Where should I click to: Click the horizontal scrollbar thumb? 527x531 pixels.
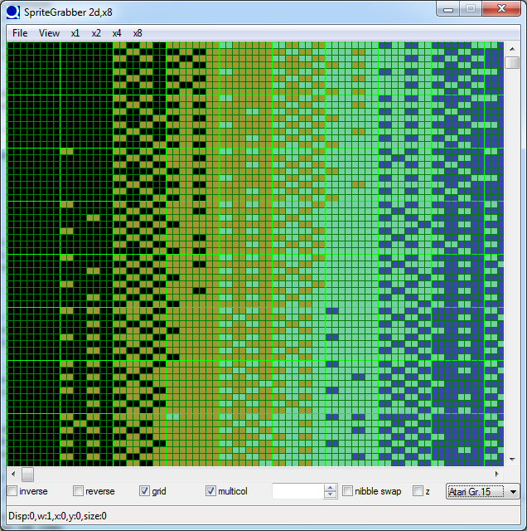[x=27, y=474]
